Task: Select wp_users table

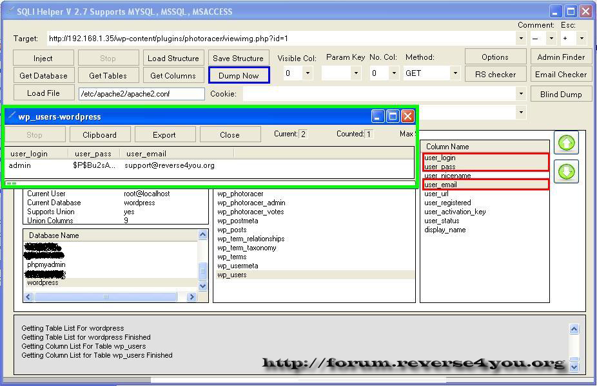Action: coord(315,275)
